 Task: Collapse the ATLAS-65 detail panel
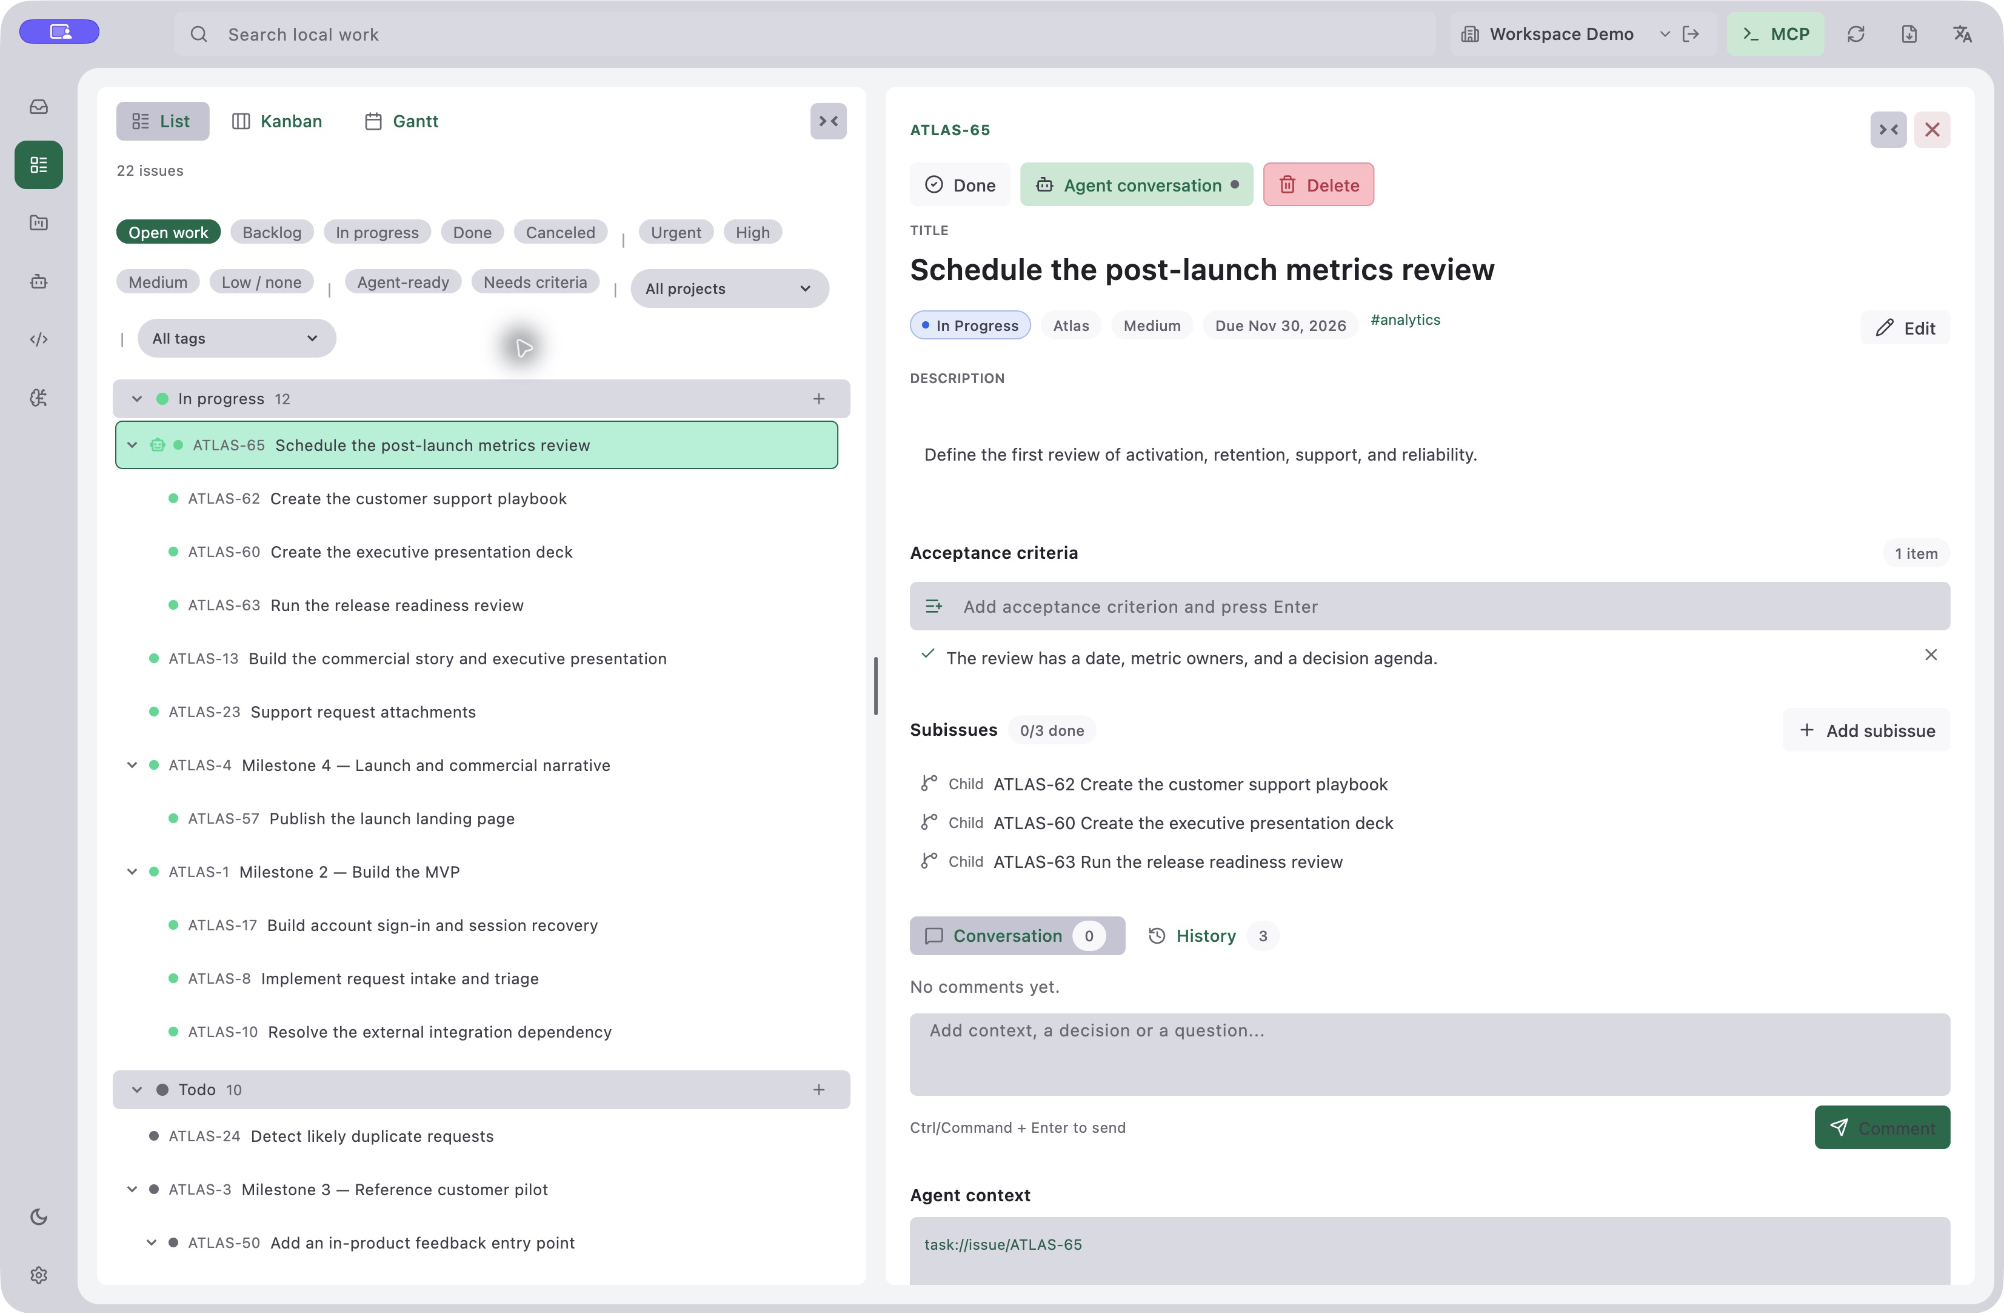coord(1889,130)
